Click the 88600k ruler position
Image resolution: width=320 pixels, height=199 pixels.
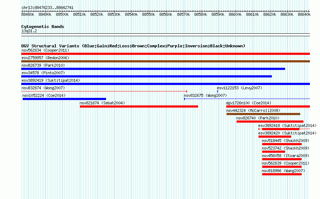(x=235, y=14)
